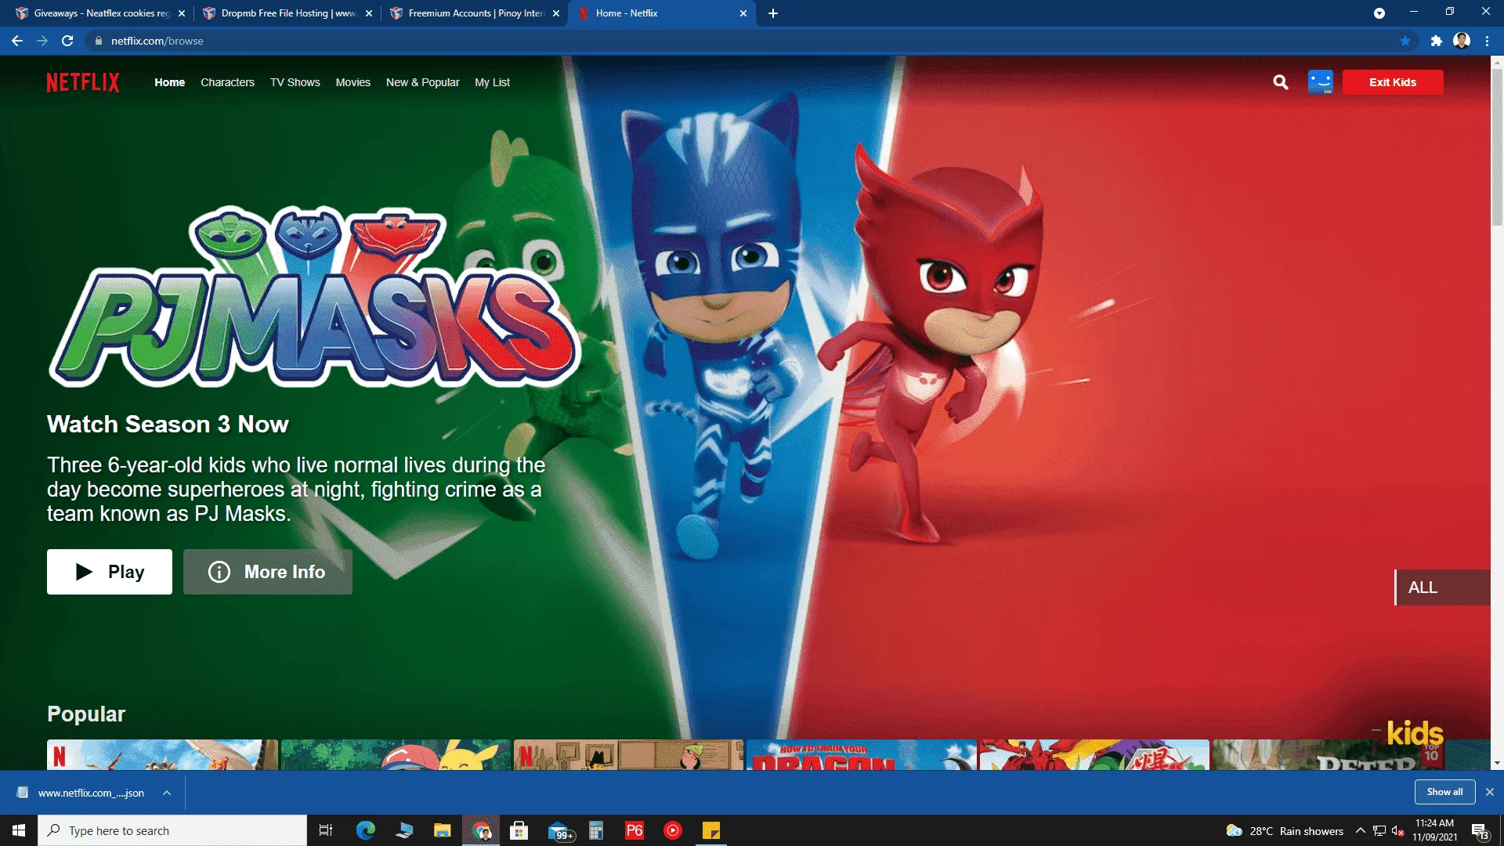
Task: Open the Mail app with 99+ badge
Action: 560,831
